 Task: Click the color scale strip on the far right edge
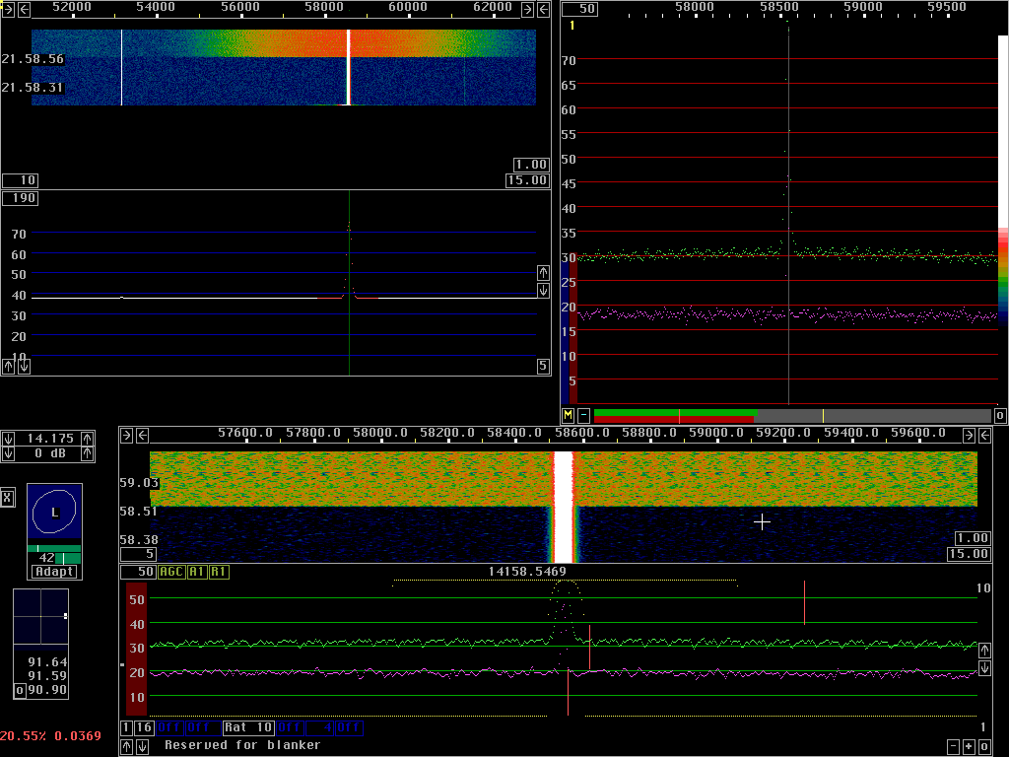tap(1002, 181)
